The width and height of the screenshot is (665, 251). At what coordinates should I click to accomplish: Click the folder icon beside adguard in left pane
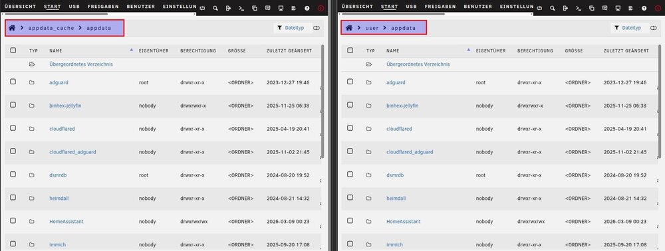(32, 82)
